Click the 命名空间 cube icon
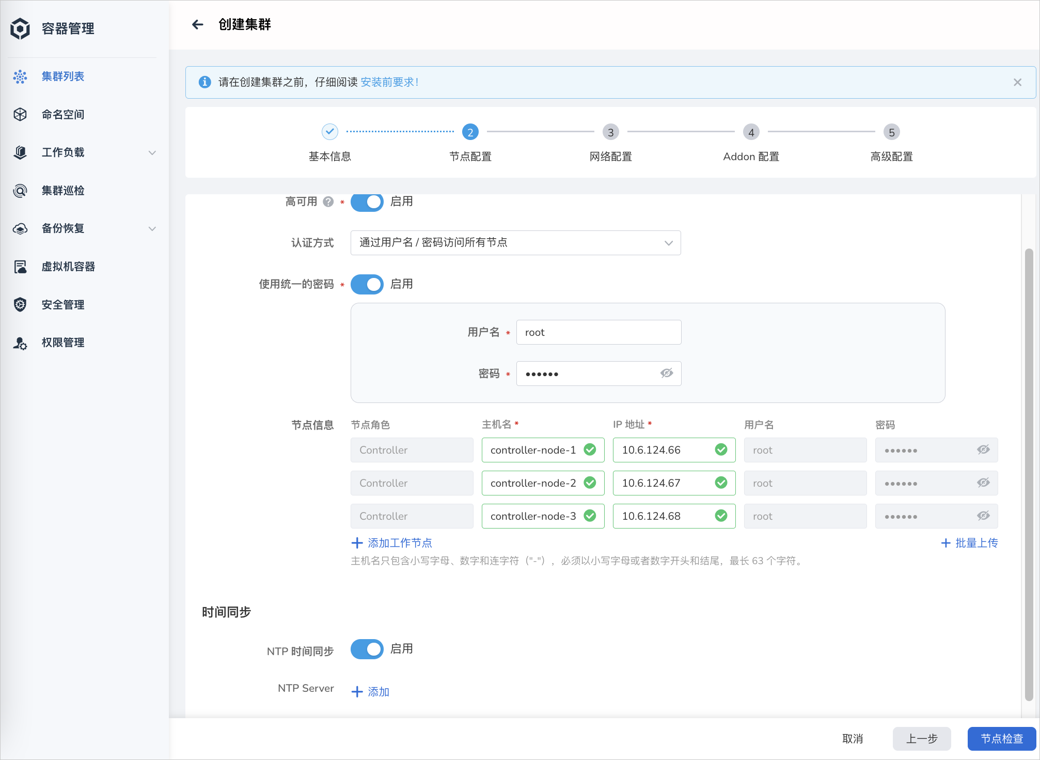 click(20, 115)
